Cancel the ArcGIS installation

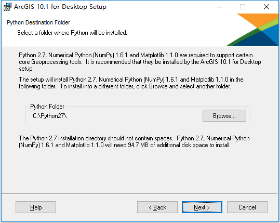(247, 207)
